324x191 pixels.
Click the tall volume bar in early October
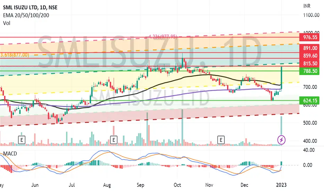click(x=182, y=127)
